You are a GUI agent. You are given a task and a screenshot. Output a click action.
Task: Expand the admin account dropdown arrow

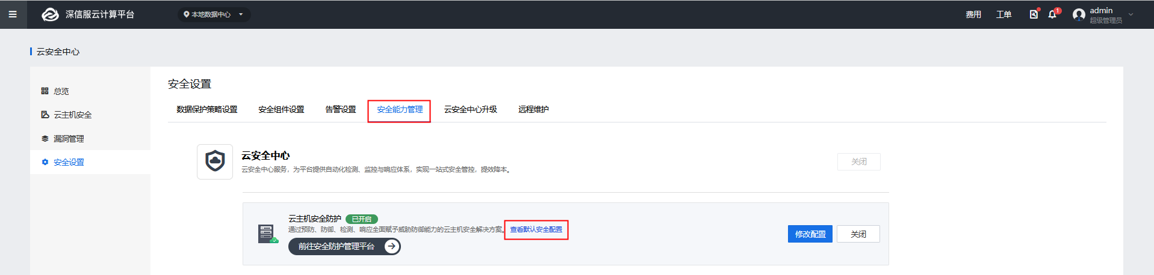click(1131, 14)
